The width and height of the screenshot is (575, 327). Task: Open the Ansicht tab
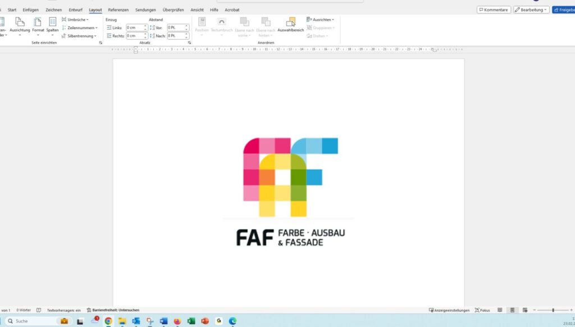point(197,10)
